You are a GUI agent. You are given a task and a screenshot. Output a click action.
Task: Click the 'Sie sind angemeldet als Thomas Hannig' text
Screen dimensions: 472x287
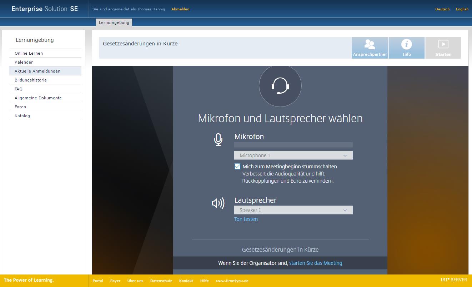click(x=129, y=9)
